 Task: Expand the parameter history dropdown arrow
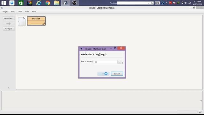pos(120,62)
